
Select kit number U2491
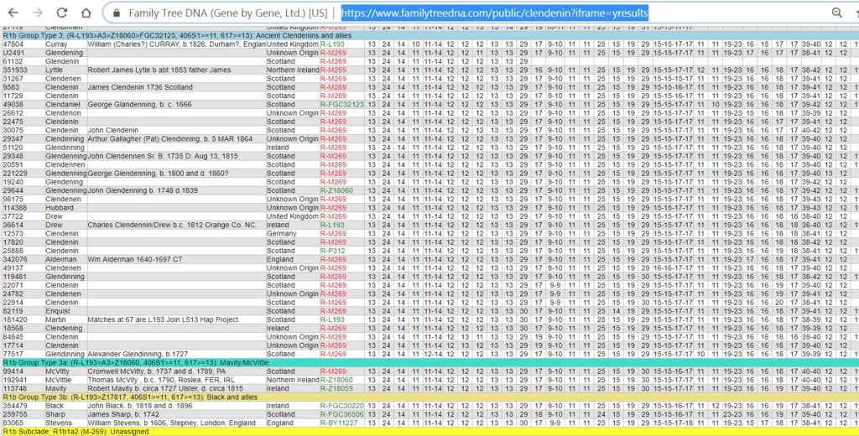(13, 53)
